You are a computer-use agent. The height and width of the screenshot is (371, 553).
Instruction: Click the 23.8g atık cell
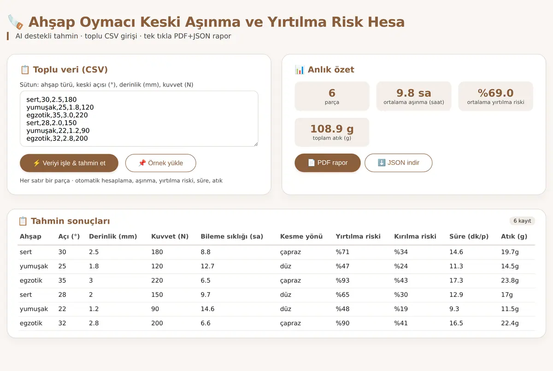point(510,280)
